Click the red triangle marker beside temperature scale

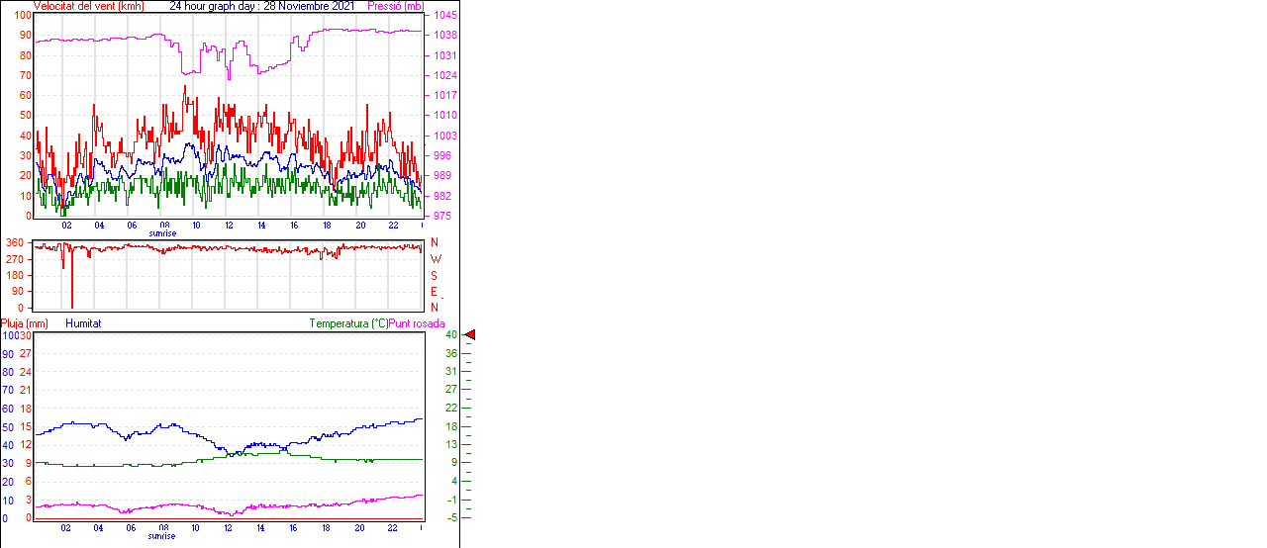470,335
